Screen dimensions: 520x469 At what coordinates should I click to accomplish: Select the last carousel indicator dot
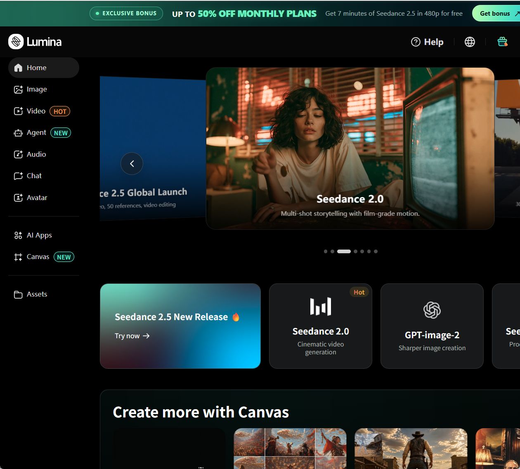[x=376, y=251]
